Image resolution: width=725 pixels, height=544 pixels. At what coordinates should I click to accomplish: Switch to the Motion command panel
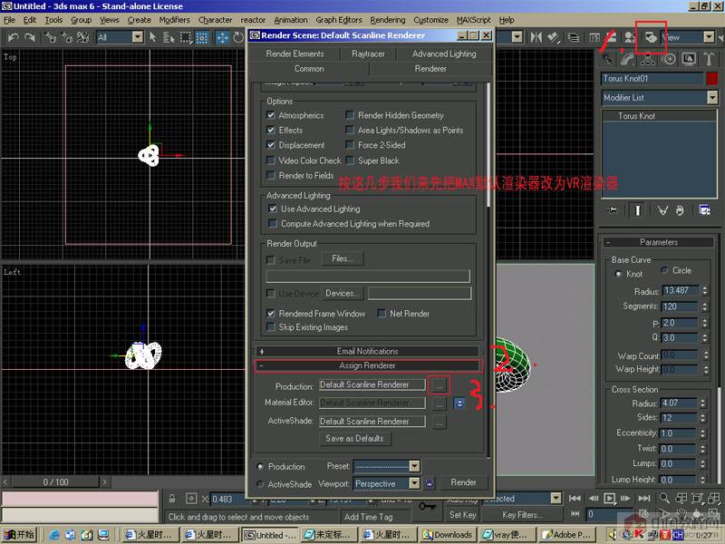point(668,59)
